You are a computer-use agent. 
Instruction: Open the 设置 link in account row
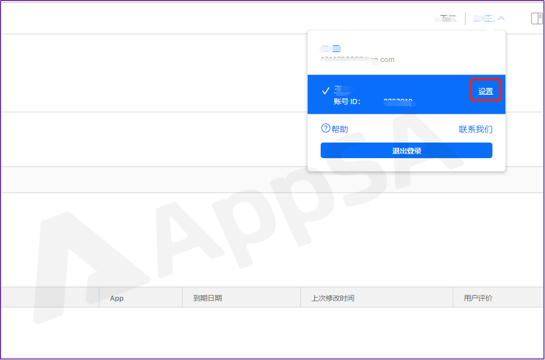tap(485, 91)
